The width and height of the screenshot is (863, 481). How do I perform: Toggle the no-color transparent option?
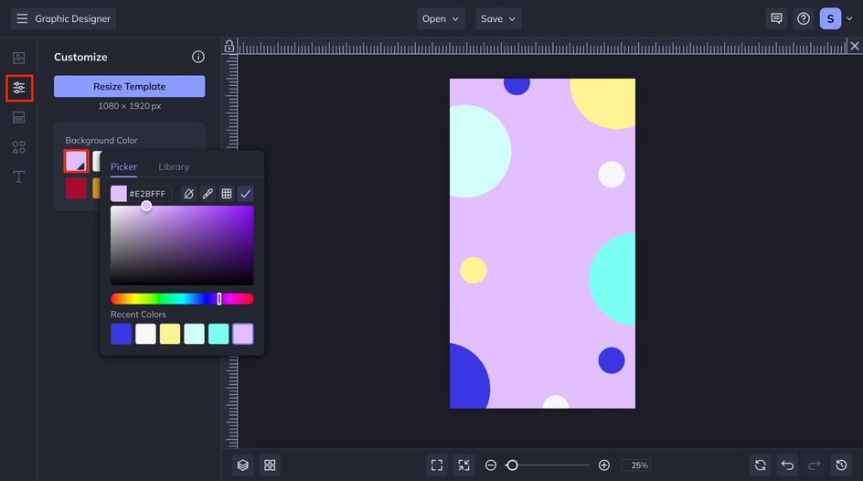188,194
